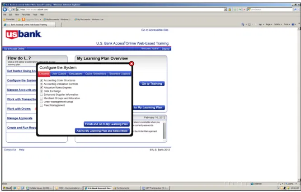Close the Configure the System popup with the red X
Screen dimensions: 301x192
[x=132, y=64]
